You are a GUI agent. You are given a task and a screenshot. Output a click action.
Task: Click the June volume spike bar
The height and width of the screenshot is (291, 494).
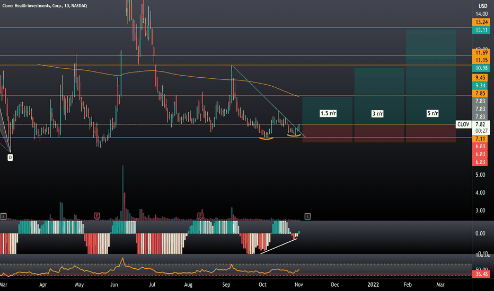coord(122,193)
